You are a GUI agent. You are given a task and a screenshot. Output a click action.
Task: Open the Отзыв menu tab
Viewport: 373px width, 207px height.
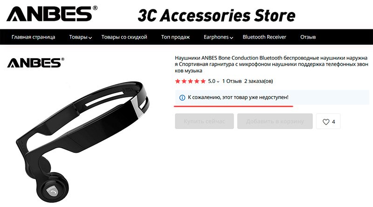coord(308,37)
